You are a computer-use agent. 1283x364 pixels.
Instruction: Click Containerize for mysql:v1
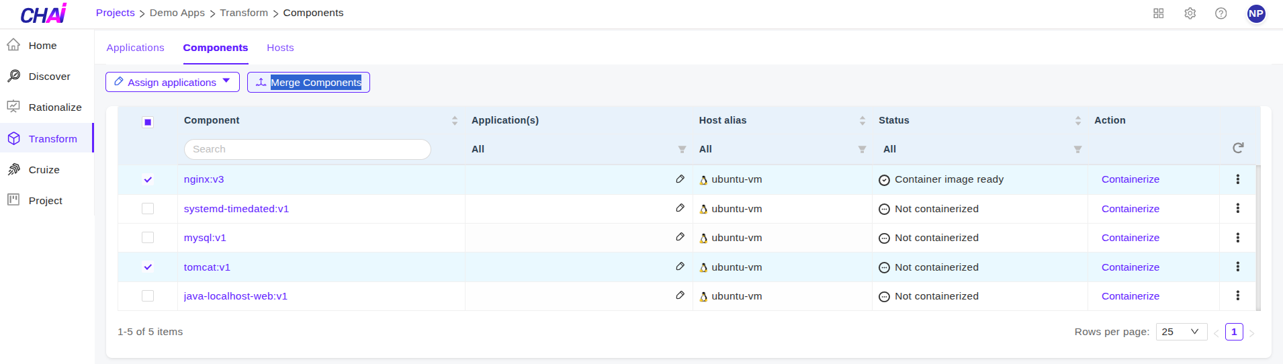[1131, 238]
